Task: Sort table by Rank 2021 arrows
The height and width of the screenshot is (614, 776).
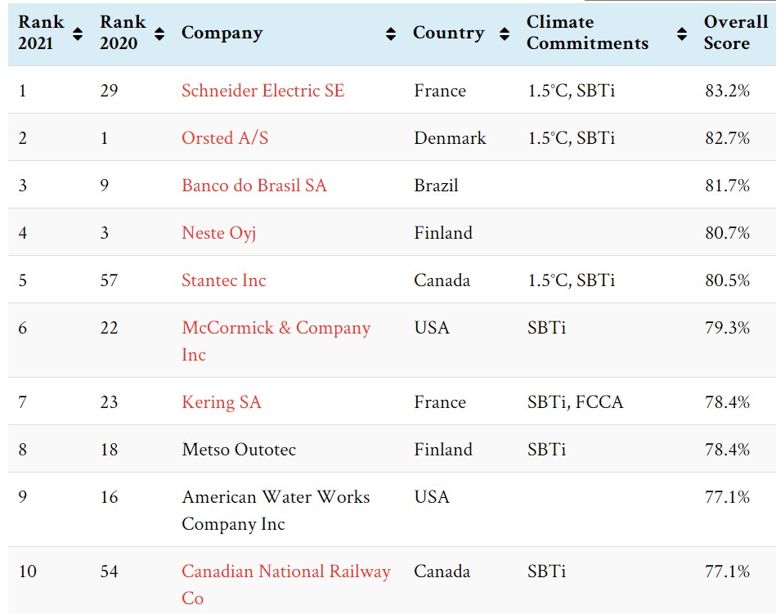Action: point(78,34)
